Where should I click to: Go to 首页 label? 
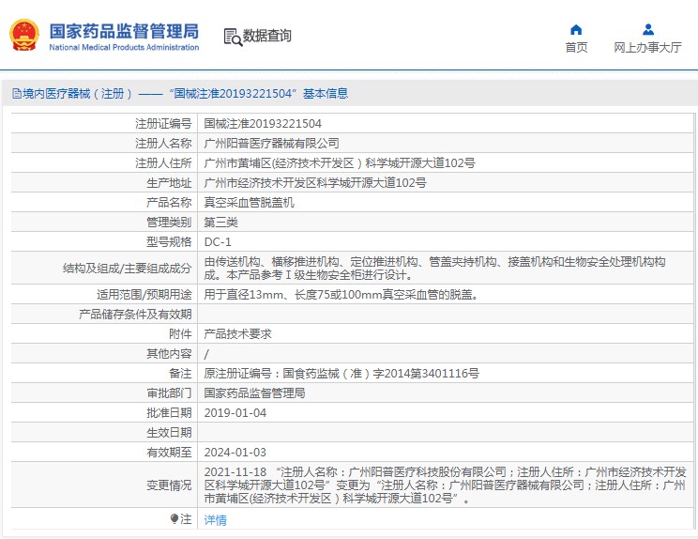[x=576, y=47]
